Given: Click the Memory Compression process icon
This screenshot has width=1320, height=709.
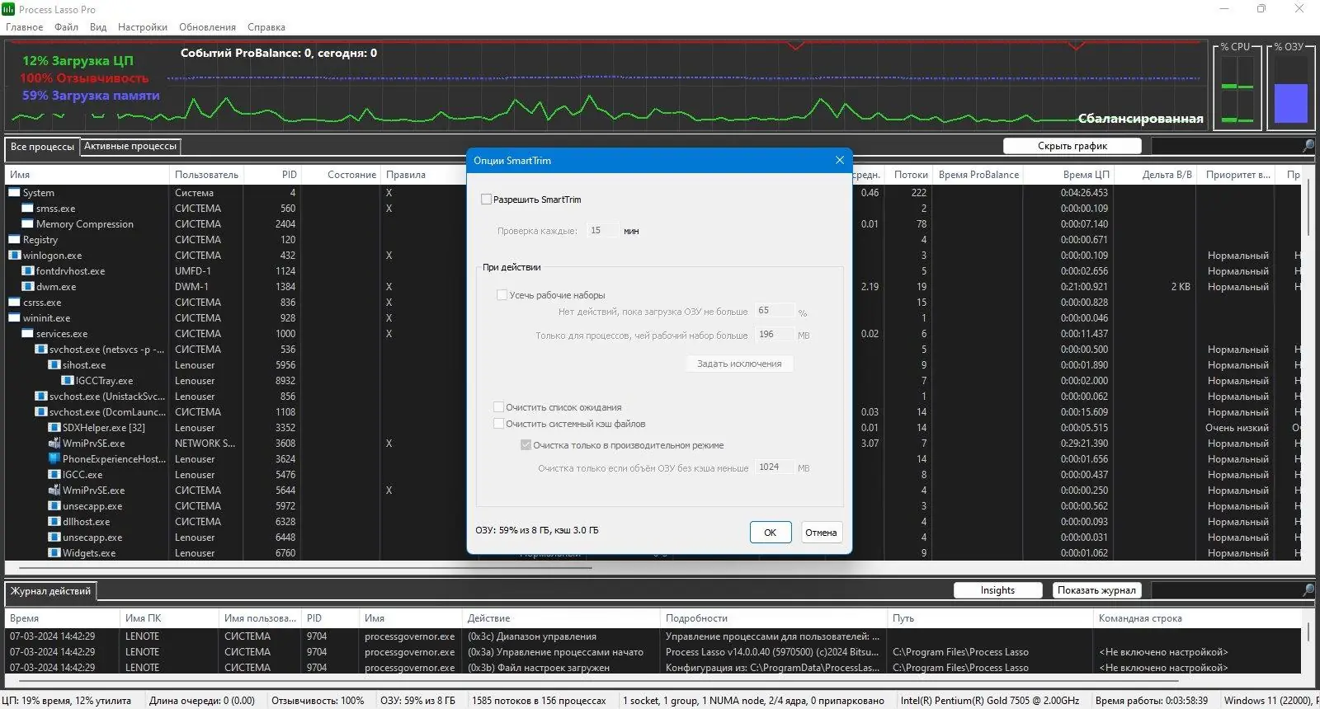Looking at the screenshot, I should [x=27, y=224].
